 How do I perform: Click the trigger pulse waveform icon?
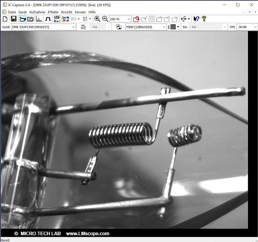(x=48, y=19)
